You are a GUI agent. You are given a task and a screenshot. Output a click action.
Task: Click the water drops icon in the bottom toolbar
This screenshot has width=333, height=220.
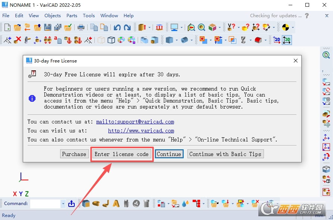(x=186, y=204)
